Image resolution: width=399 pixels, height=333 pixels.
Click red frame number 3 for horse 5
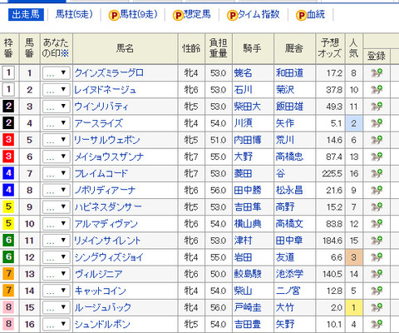pyautogui.click(x=8, y=140)
